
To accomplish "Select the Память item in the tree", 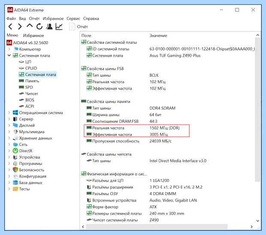I will 32,81.
